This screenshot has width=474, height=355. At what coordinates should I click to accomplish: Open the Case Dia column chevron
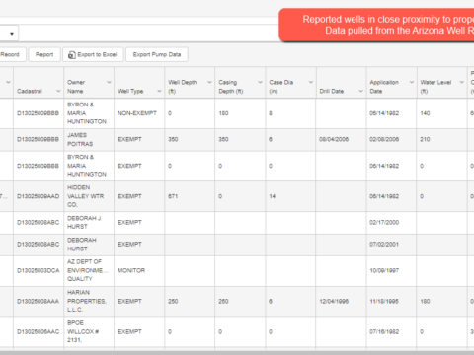[311, 82]
